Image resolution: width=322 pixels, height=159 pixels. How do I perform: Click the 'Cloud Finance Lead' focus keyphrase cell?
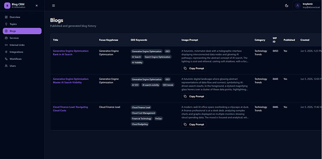click(109, 107)
